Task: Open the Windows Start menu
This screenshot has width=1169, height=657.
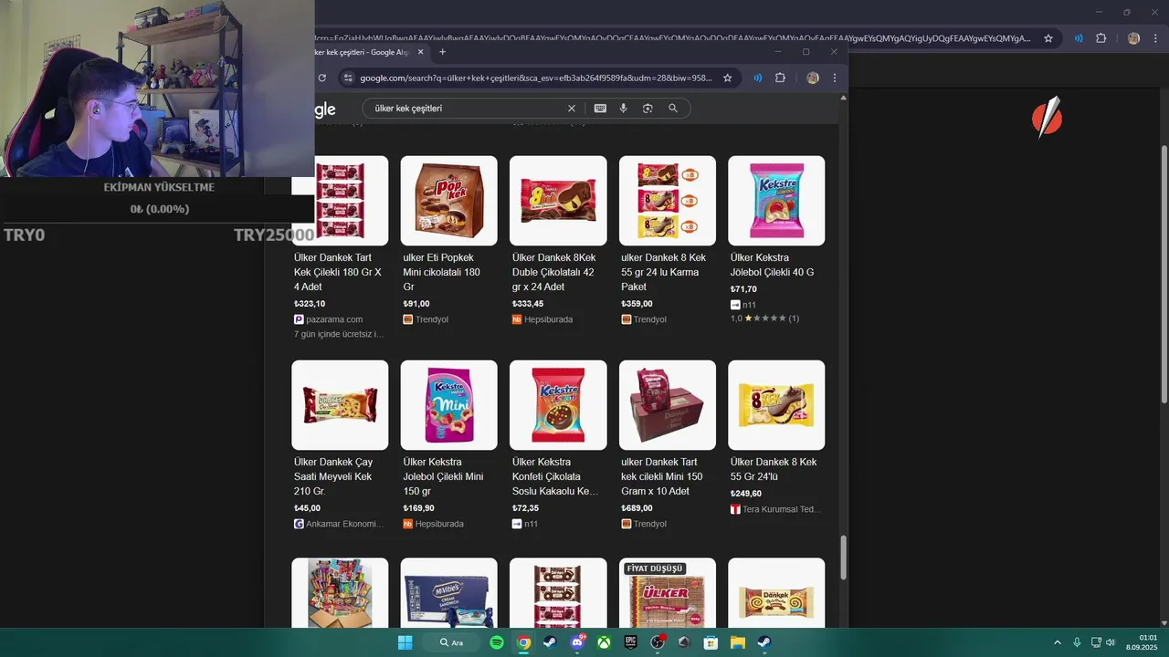Action: click(405, 642)
